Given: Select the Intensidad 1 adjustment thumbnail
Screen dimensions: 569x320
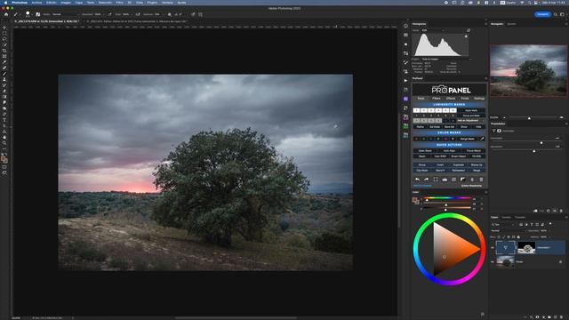Looking at the screenshot, I should click(506, 248).
